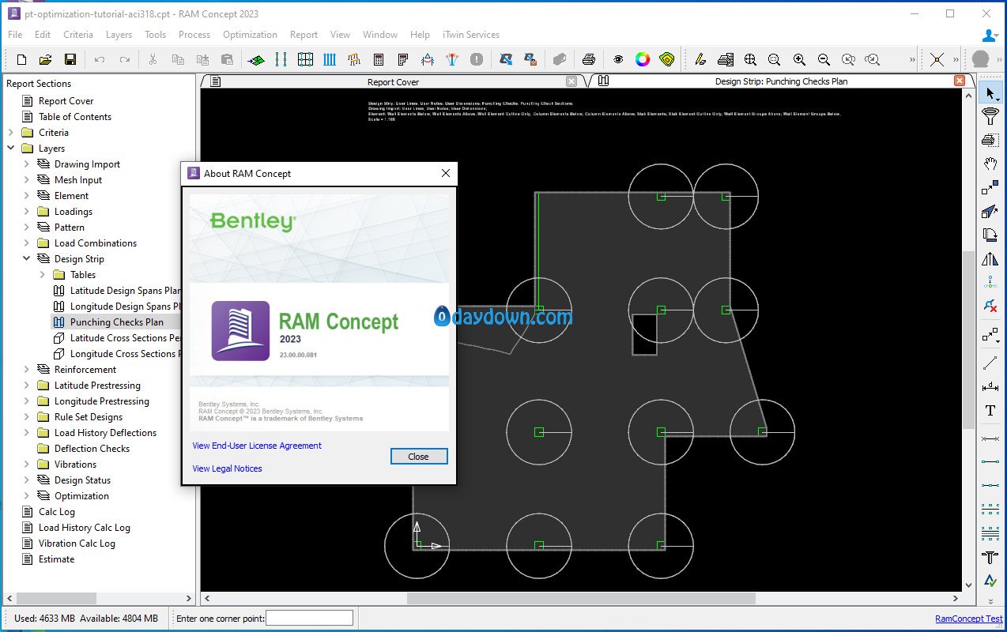Open the File menu
1007x632 pixels.
tap(15, 35)
